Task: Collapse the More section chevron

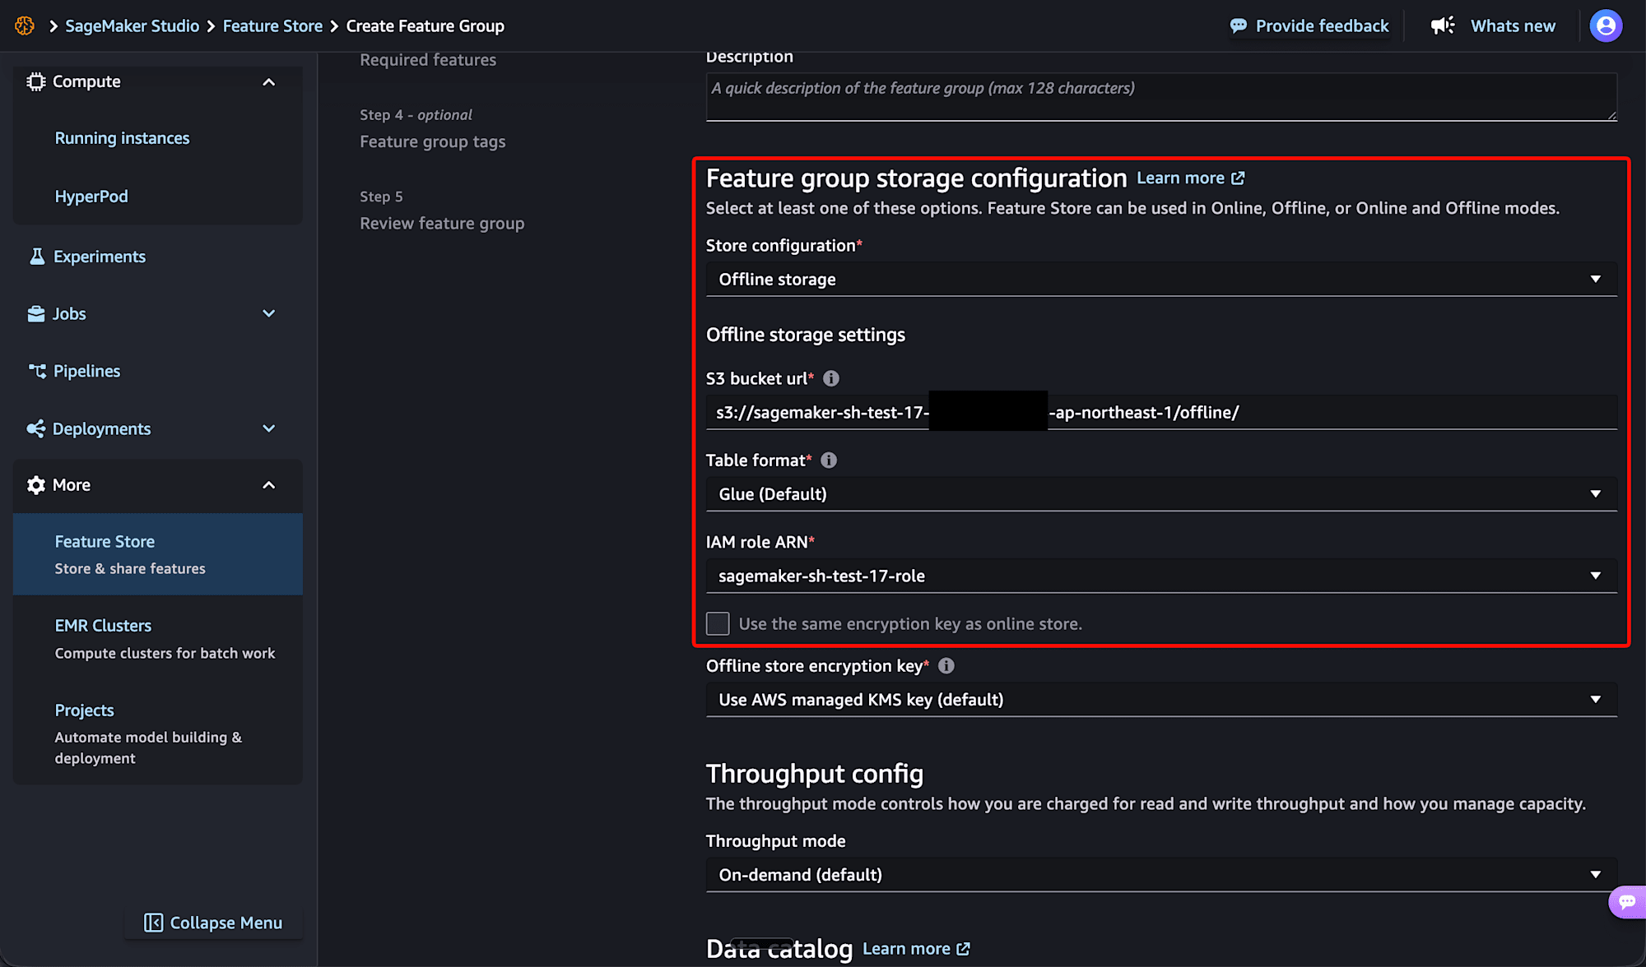Action: tap(268, 485)
